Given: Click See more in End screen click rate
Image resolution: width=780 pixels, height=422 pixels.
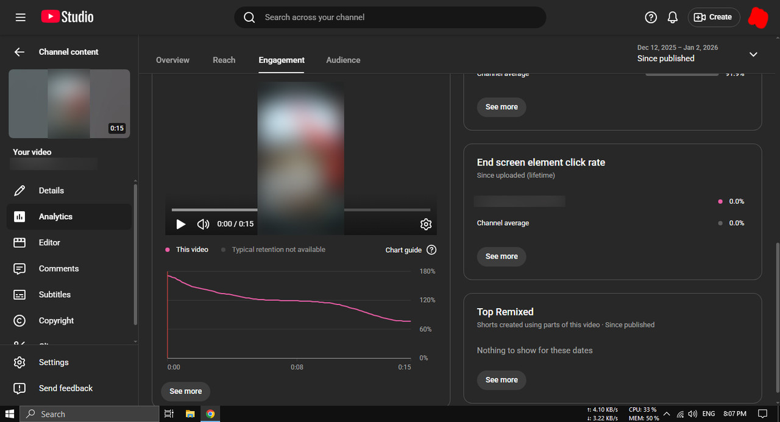Looking at the screenshot, I should point(502,256).
